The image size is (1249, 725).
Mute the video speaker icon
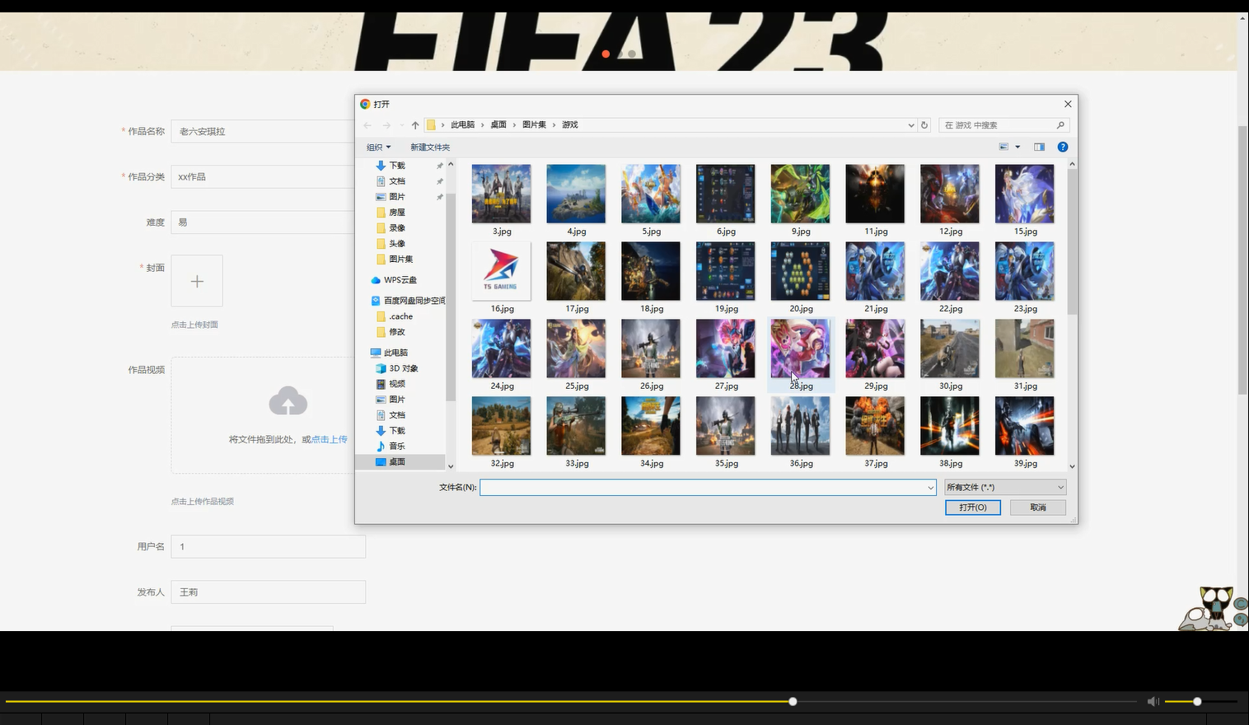1153,702
